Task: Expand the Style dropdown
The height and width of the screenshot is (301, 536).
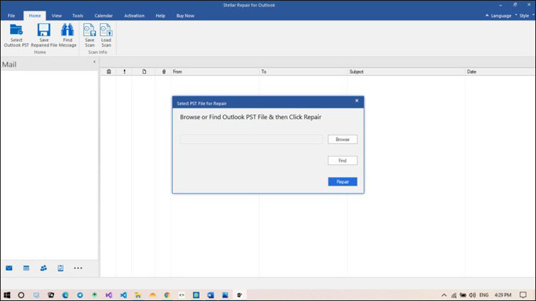Action: [x=525, y=16]
